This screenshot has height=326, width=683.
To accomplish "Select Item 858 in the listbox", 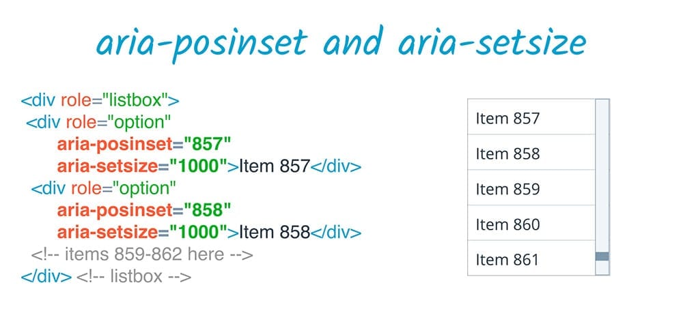I will (531, 153).
